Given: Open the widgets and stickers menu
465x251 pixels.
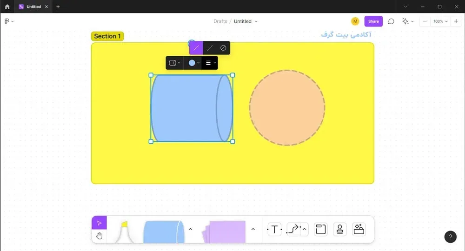Looking at the screenshot, I should (359, 229).
